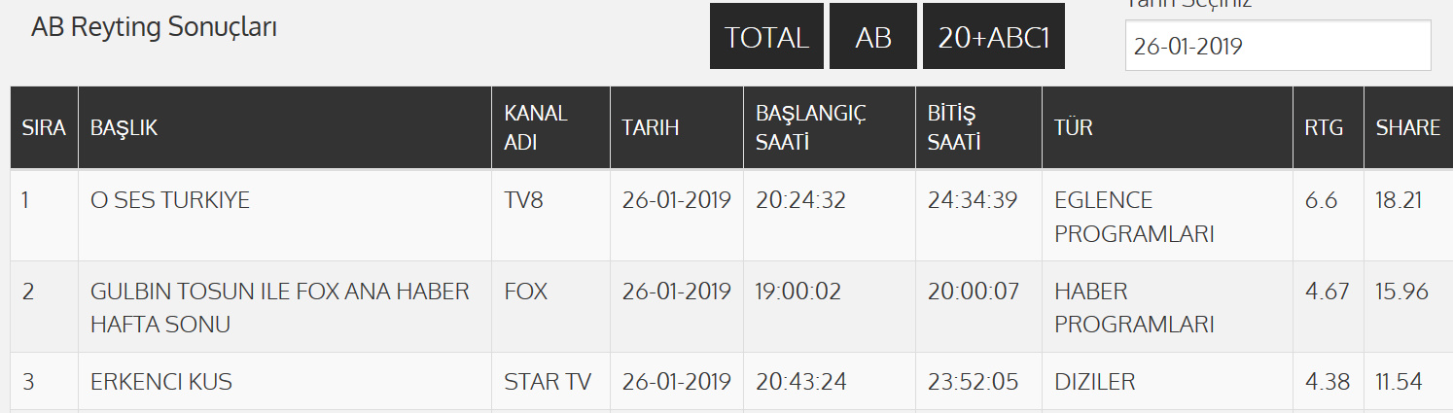This screenshot has height=413, width=1453.
Task: Select the AB ratings tab
Action: 873,37
